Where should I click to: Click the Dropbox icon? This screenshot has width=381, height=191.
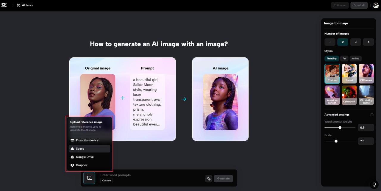point(72,165)
